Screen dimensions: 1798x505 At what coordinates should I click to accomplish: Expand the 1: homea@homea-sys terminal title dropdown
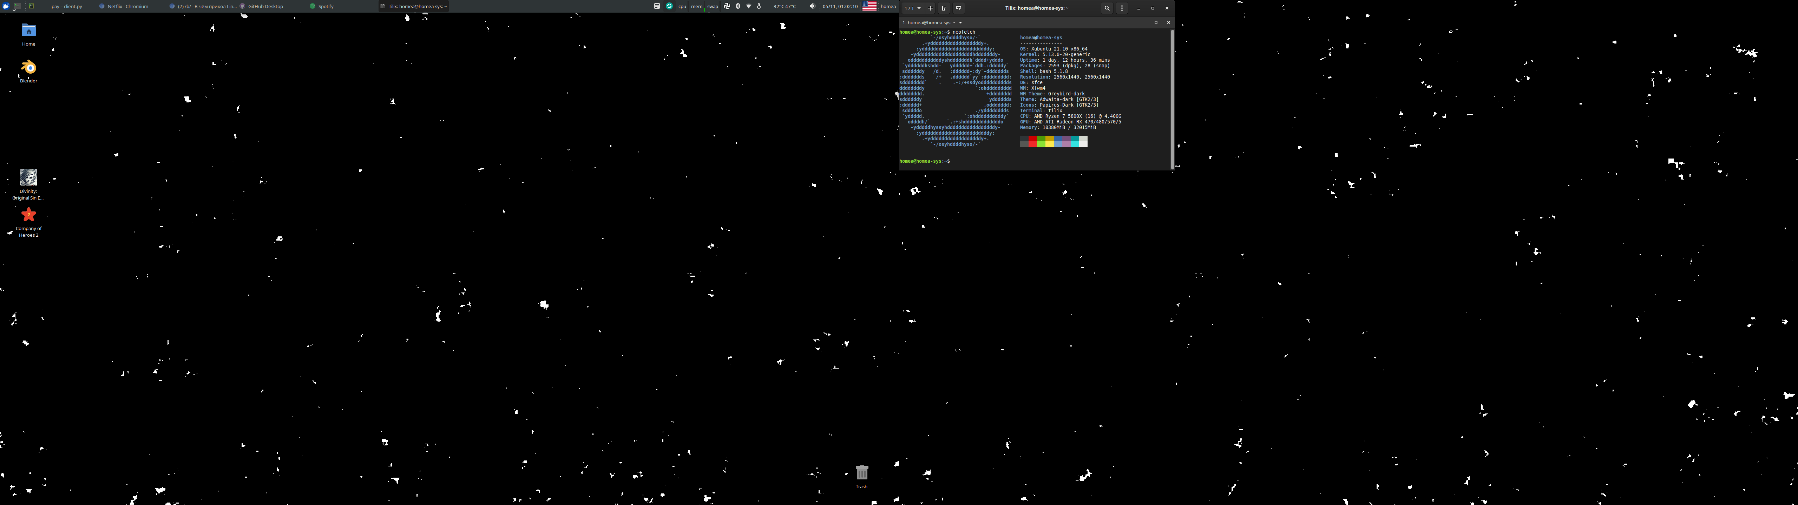point(961,22)
